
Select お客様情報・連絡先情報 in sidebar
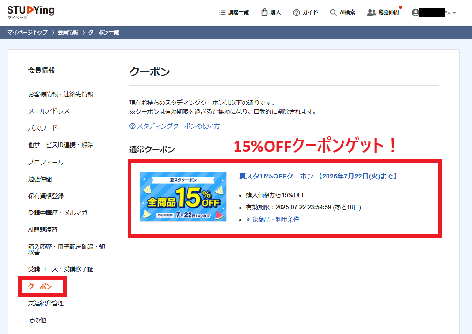click(61, 95)
